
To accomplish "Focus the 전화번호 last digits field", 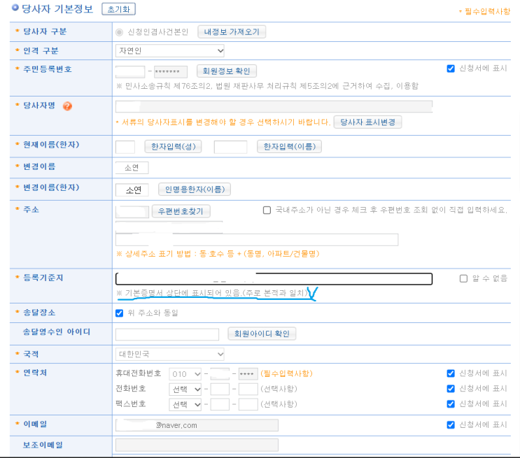I will pos(248,389).
